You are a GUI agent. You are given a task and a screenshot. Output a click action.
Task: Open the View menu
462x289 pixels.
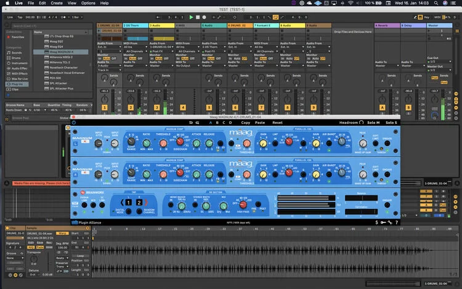tap(72, 3)
